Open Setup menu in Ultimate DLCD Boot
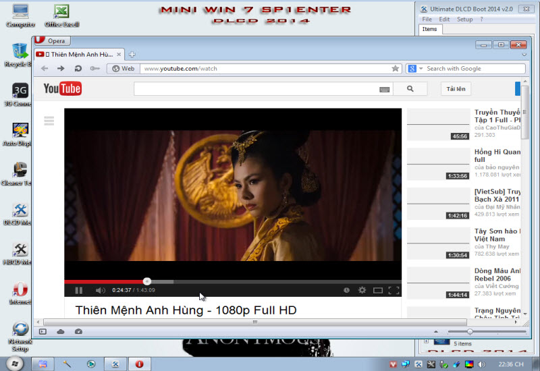Screen dimensions: 540x371 click(464, 20)
